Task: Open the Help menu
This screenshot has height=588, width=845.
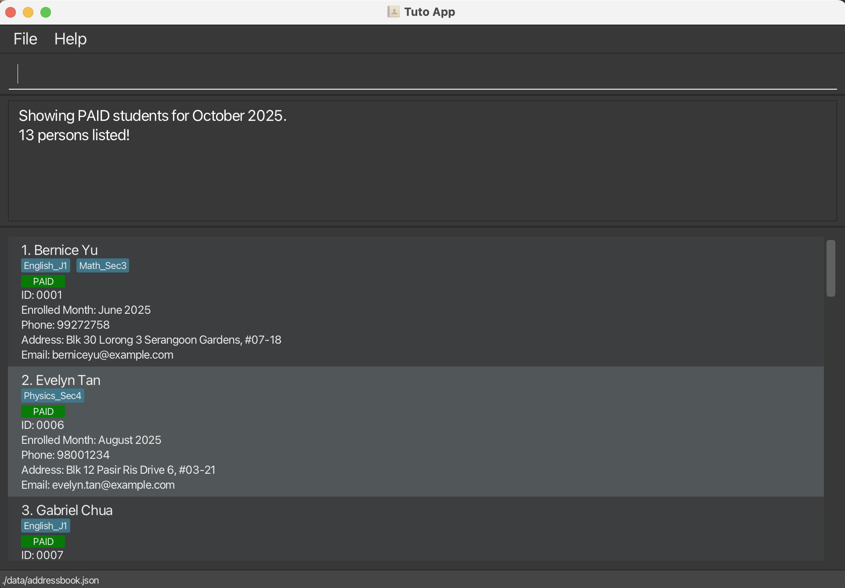Action: [70, 39]
